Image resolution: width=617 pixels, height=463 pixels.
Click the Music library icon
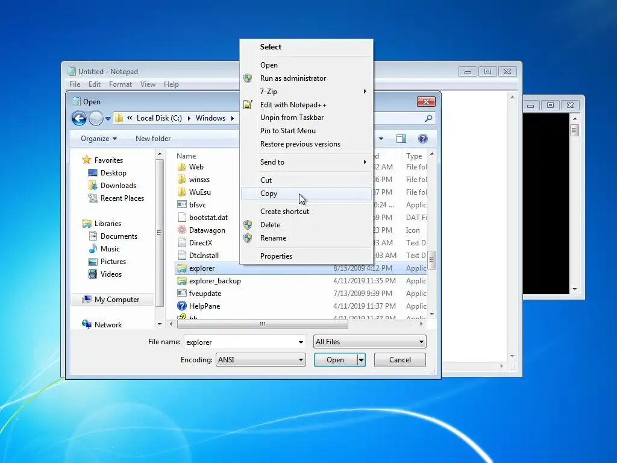click(x=93, y=248)
